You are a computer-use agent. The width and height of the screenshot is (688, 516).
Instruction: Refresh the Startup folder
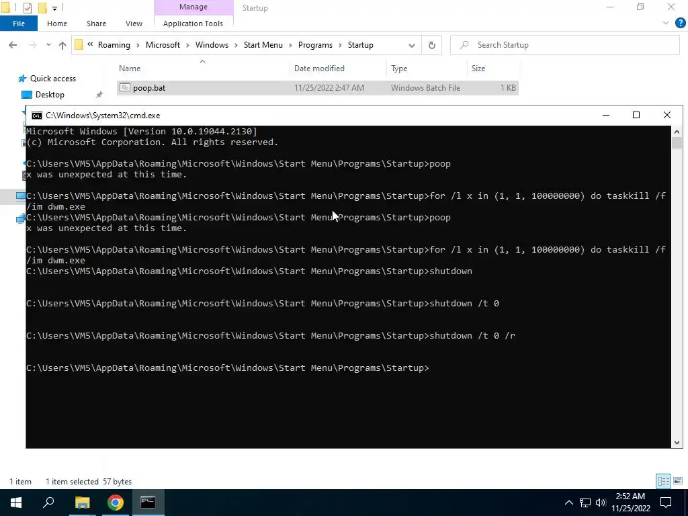432,45
